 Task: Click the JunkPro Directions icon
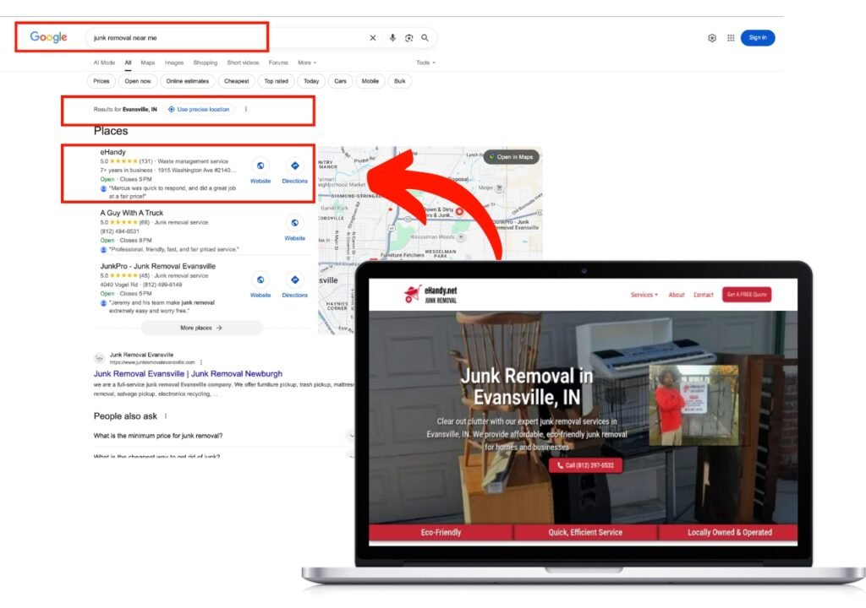coord(295,280)
